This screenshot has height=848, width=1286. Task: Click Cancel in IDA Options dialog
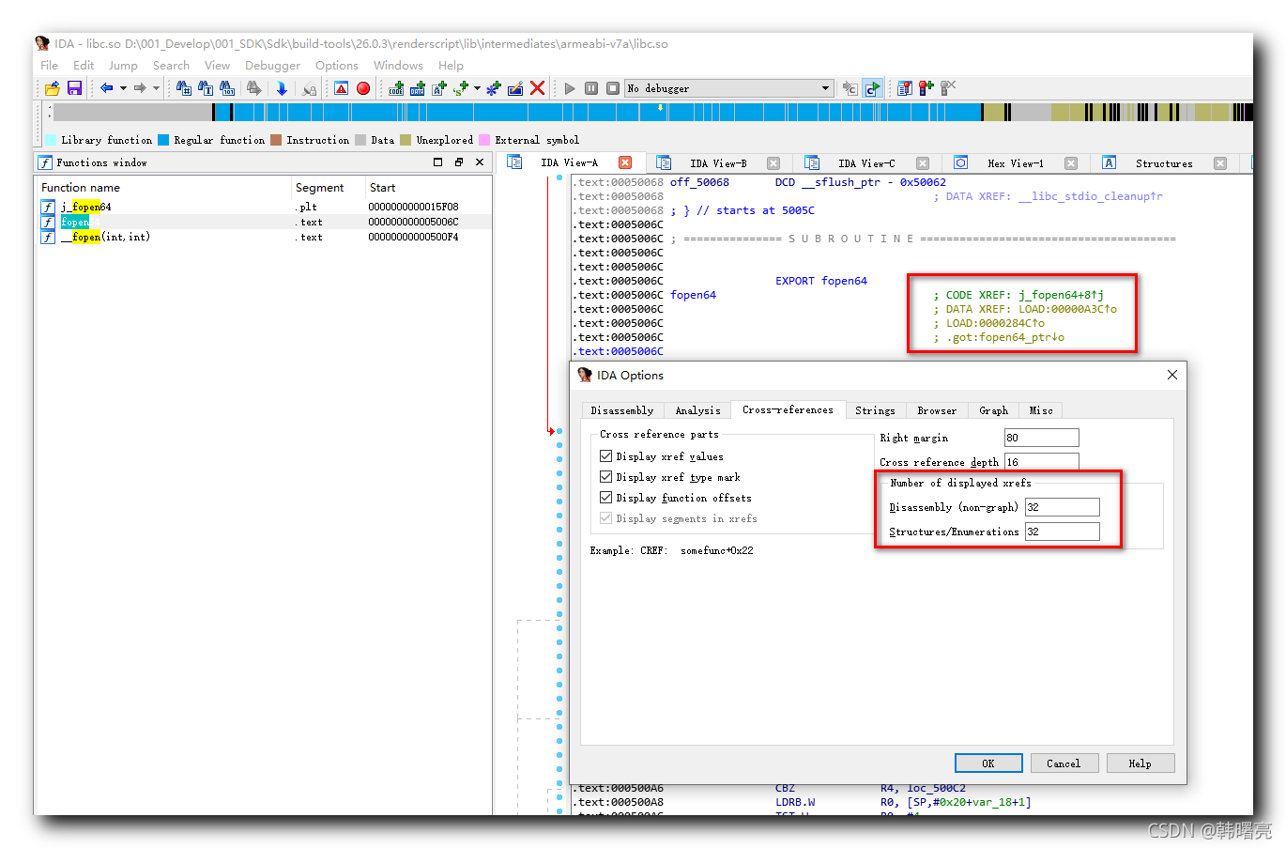tap(1064, 763)
